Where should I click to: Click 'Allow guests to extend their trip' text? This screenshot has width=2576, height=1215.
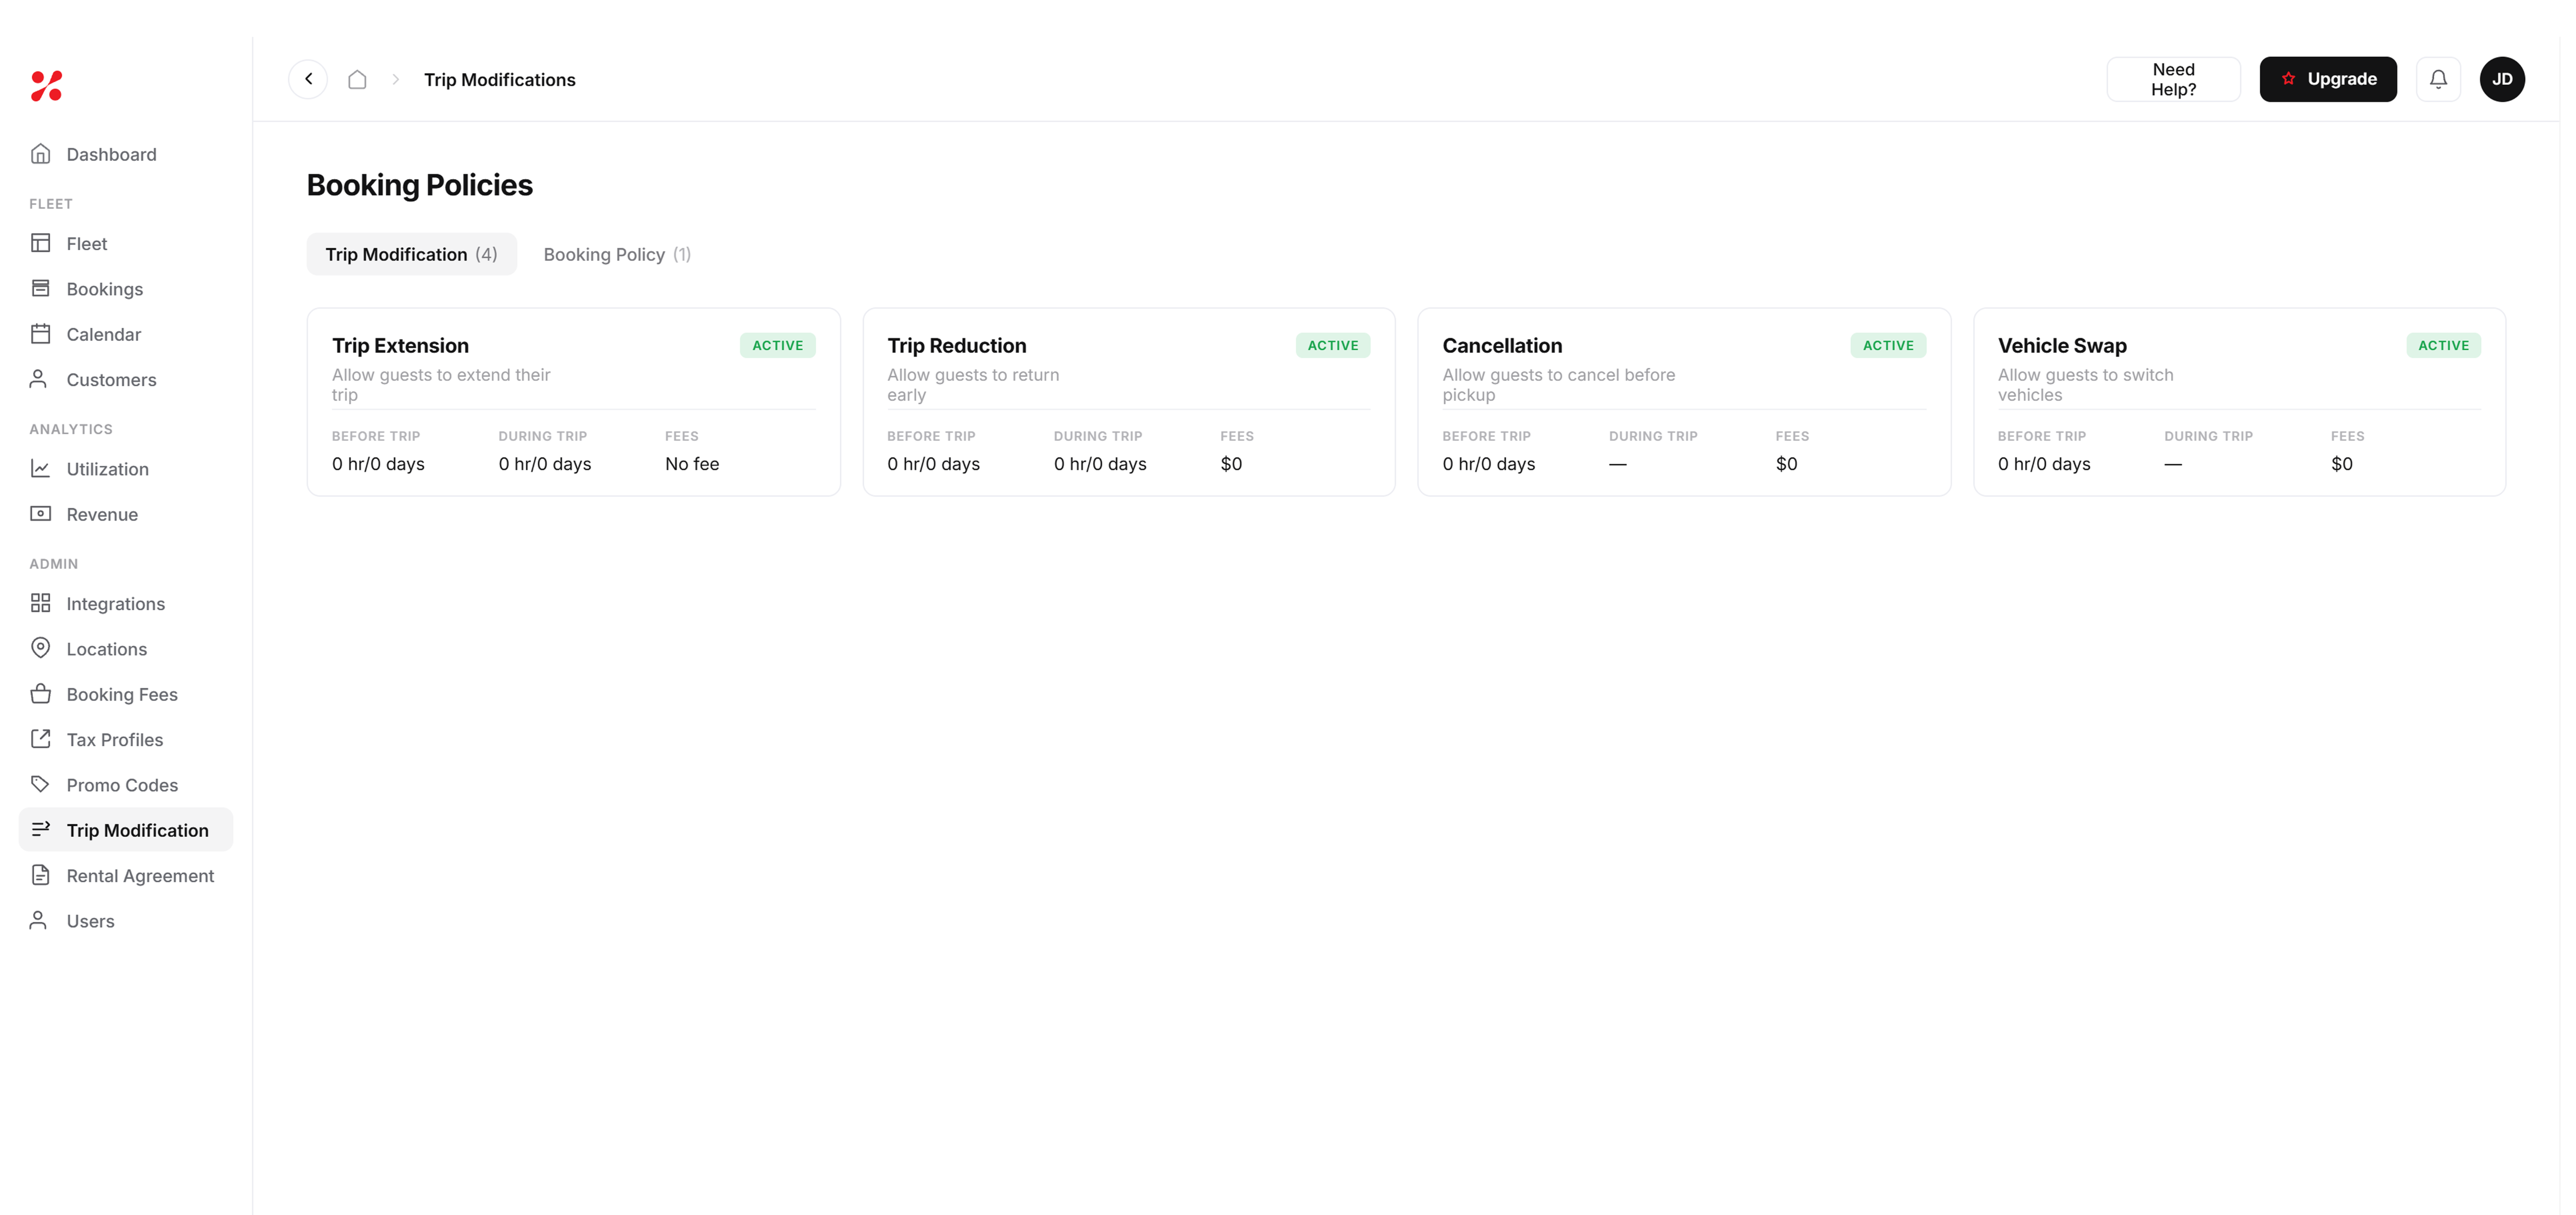(x=441, y=385)
